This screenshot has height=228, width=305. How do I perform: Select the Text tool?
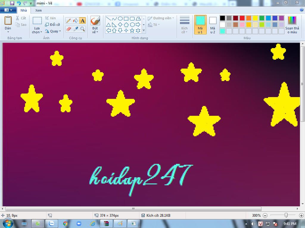(x=83, y=20)
